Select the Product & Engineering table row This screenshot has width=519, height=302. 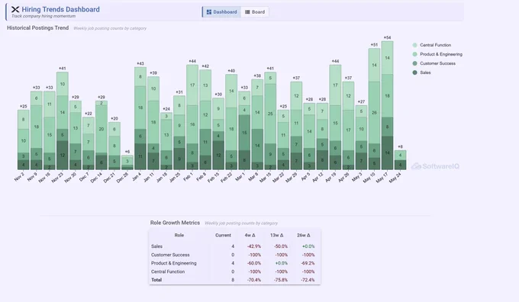234,263
